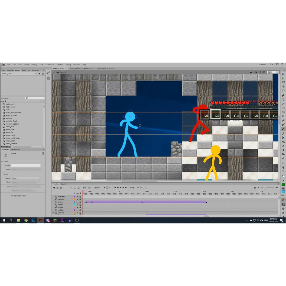The image size is (286, 286).
Task: Select the Text tool in tools panel
Action: pos(283,99)
